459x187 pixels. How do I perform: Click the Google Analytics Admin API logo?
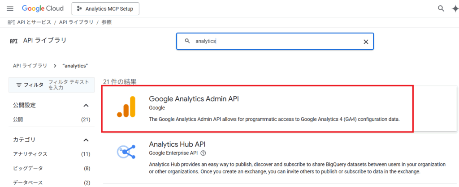pos(126,107)
